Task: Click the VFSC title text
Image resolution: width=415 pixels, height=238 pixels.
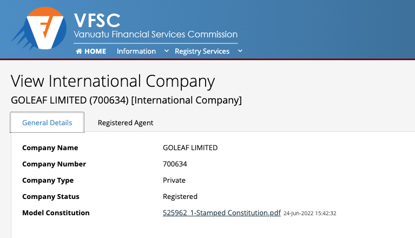Action: tap(97, 21)
